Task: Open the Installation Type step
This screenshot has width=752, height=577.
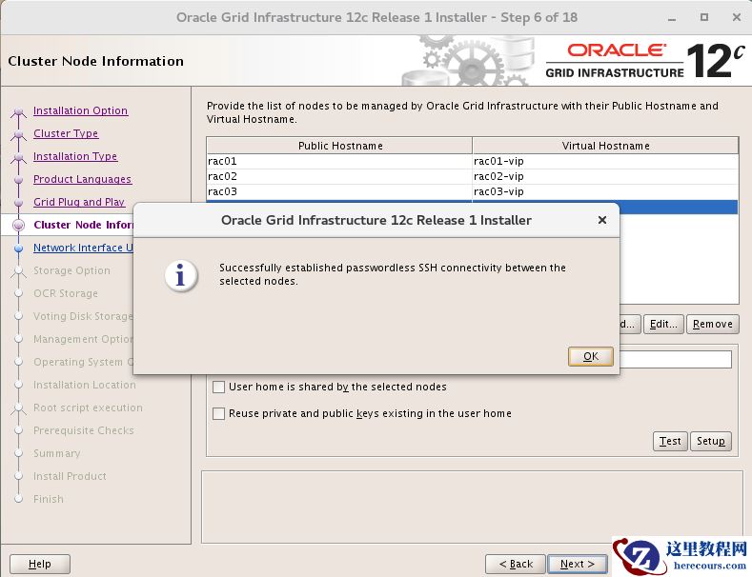Action: [75, 156]
